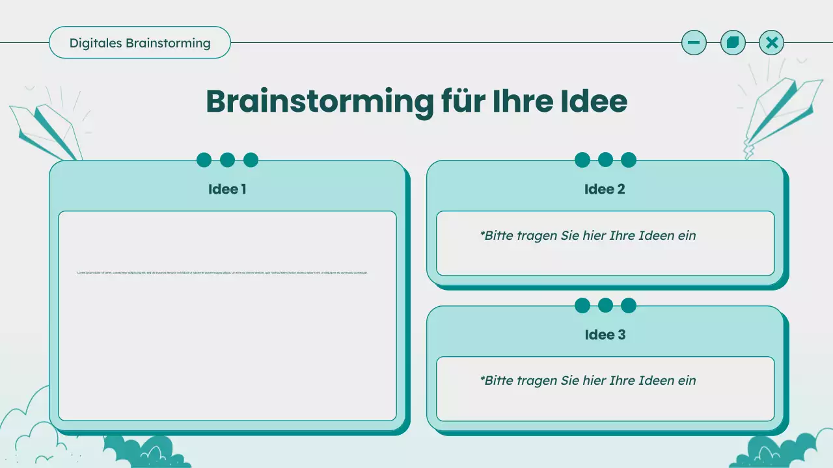The width and height of the screenshot is (833, 468).
Task: Expand the Idee 1 card header
Action: coord(227,189)
